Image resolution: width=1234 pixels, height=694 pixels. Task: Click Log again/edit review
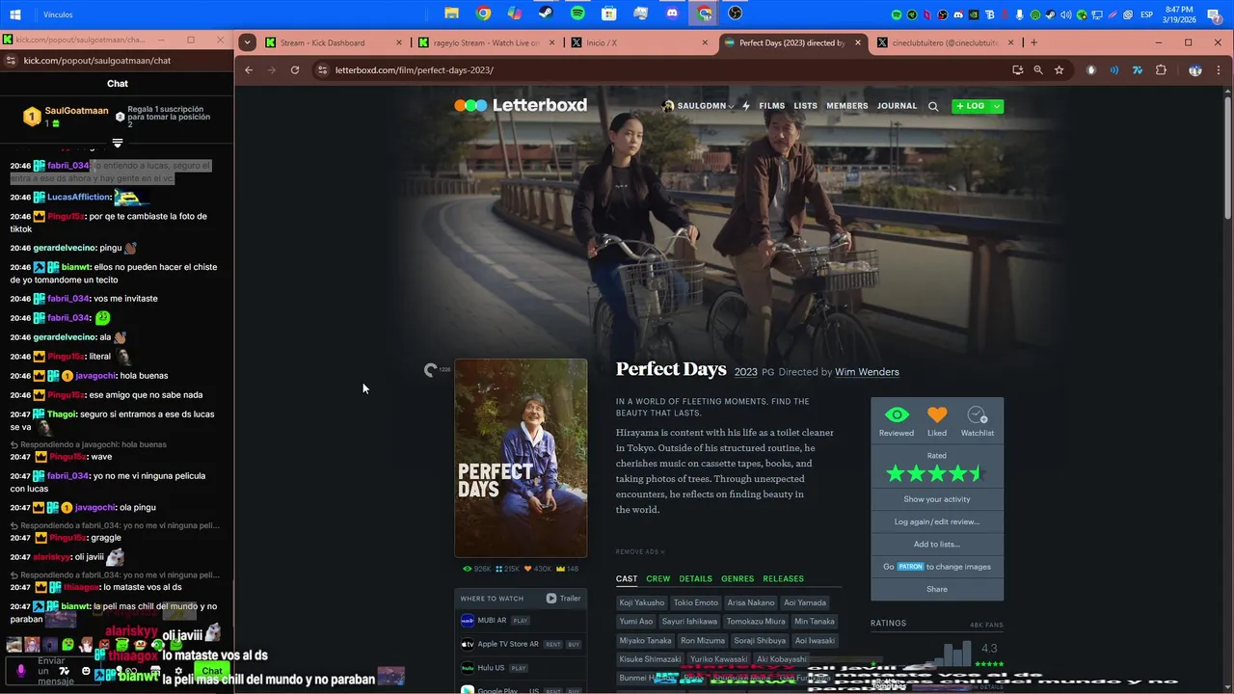[937, 521]
